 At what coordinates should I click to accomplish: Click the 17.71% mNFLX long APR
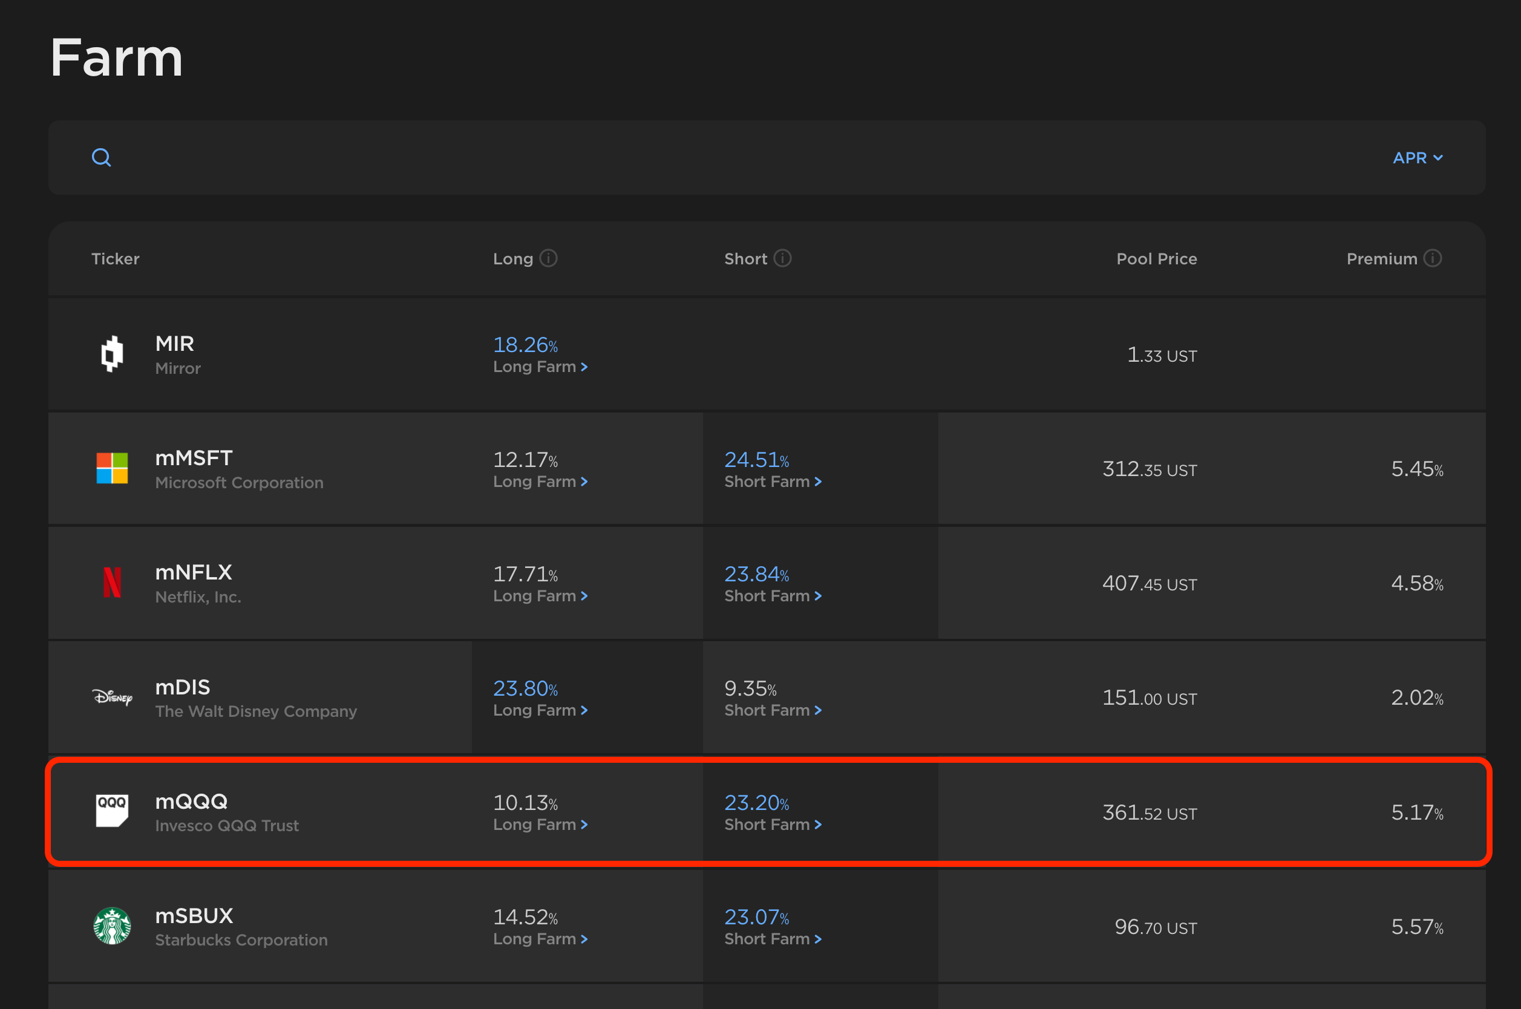coord(525,574)
